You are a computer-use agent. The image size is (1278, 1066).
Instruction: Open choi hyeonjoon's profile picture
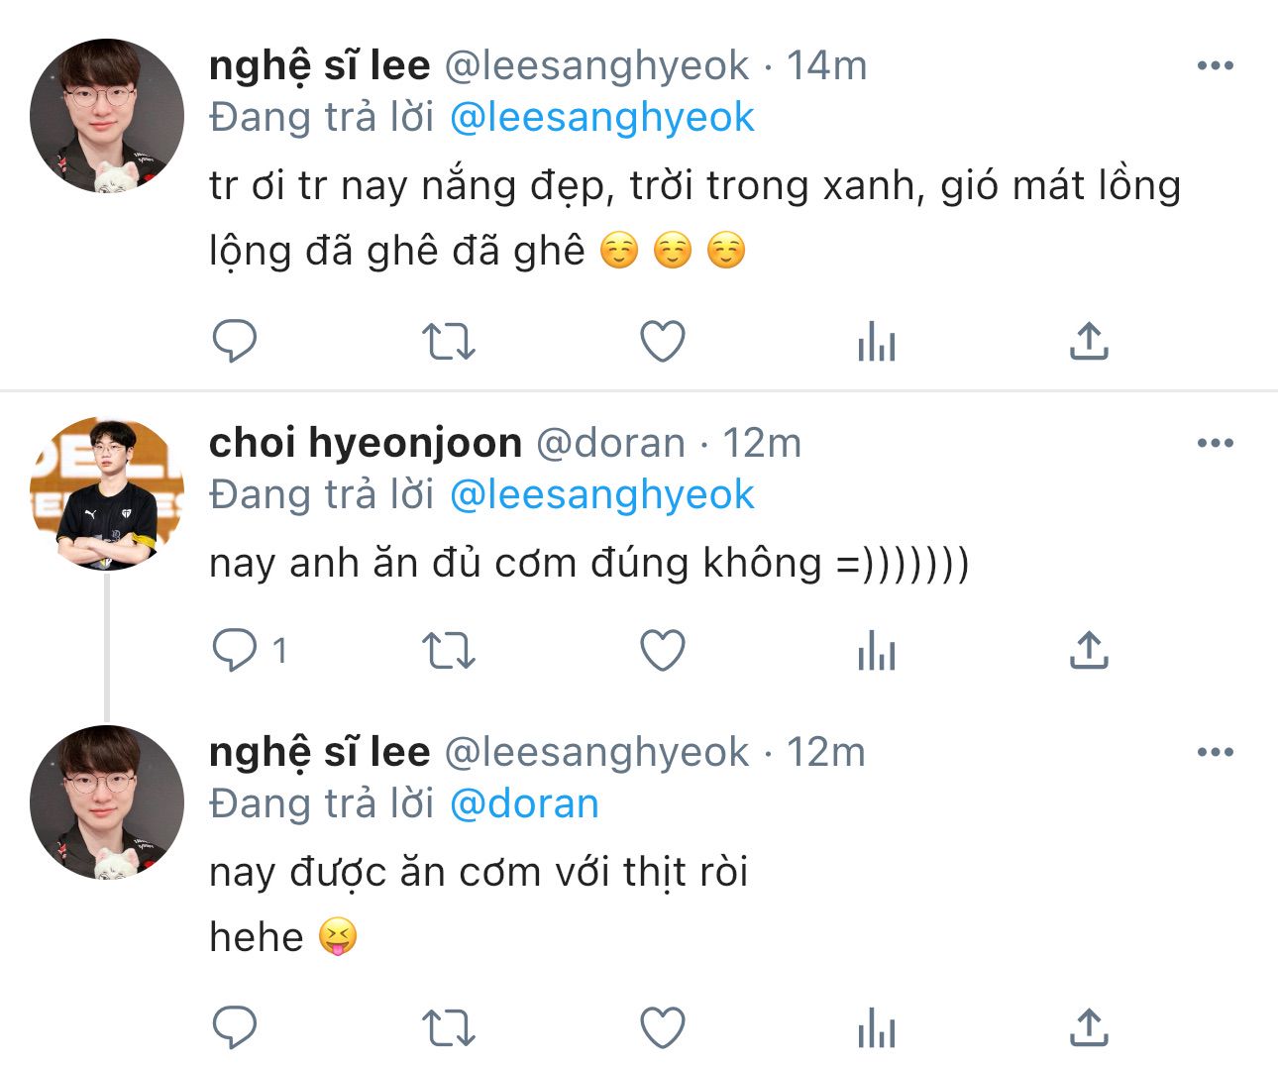107,494
